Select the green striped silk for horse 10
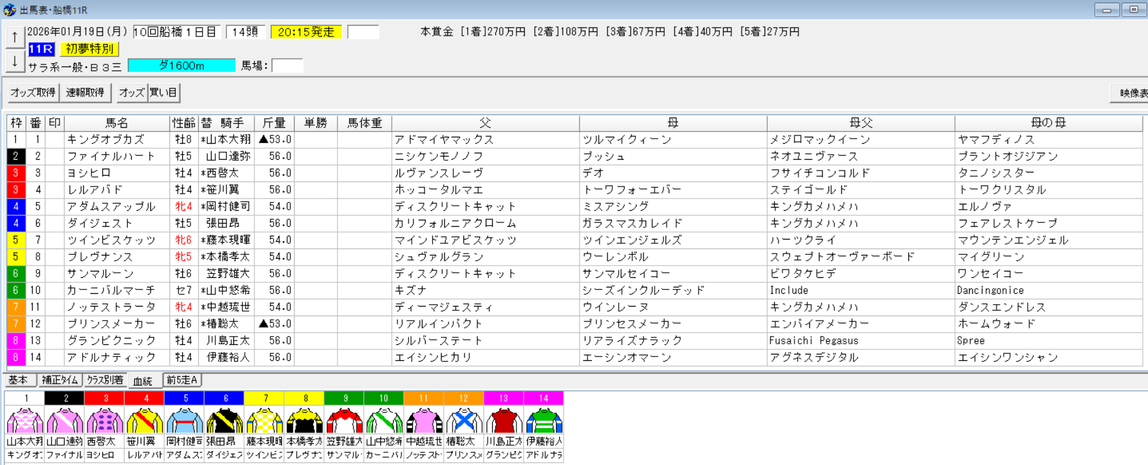This screenshot has height=465, width=1148. click(384, 422)
